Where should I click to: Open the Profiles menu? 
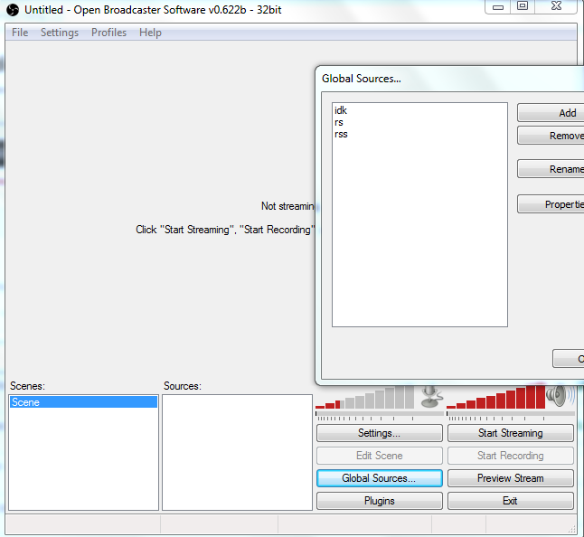point(108,33)
